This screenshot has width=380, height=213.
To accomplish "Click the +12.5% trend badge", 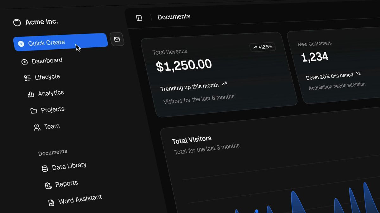I will 263,47.
